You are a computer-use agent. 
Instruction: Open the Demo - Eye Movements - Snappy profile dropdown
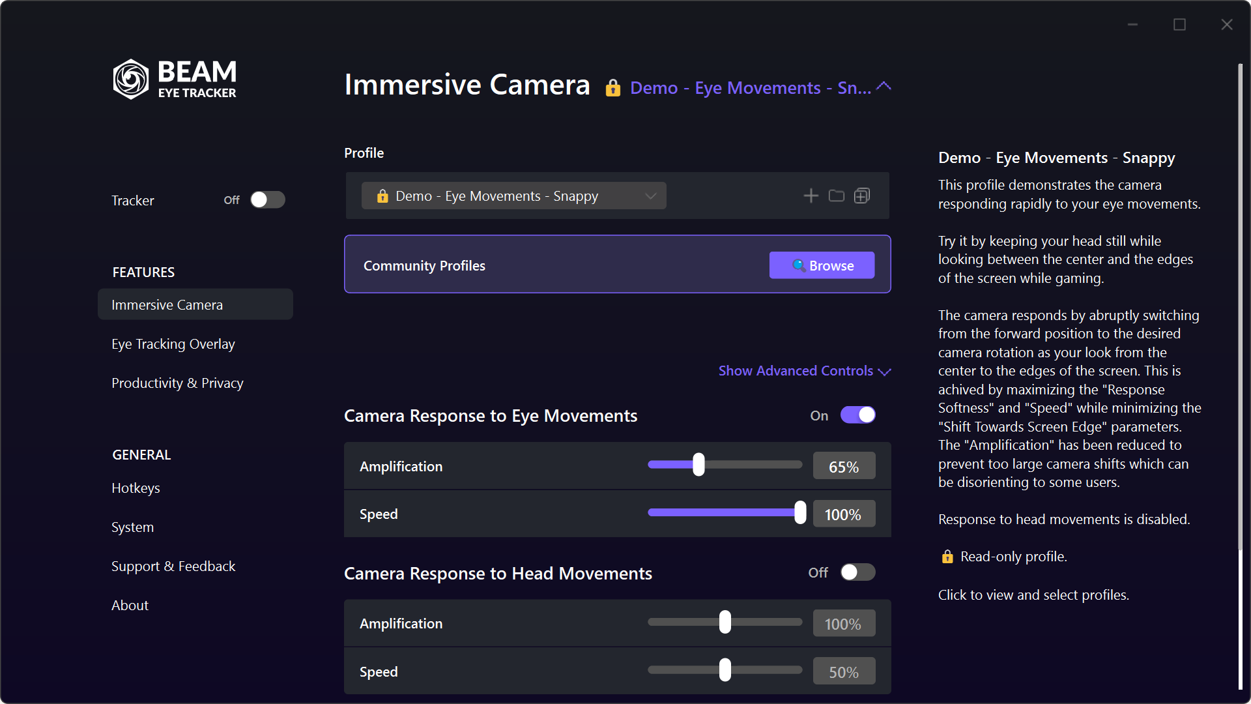[x=513, y=196]
